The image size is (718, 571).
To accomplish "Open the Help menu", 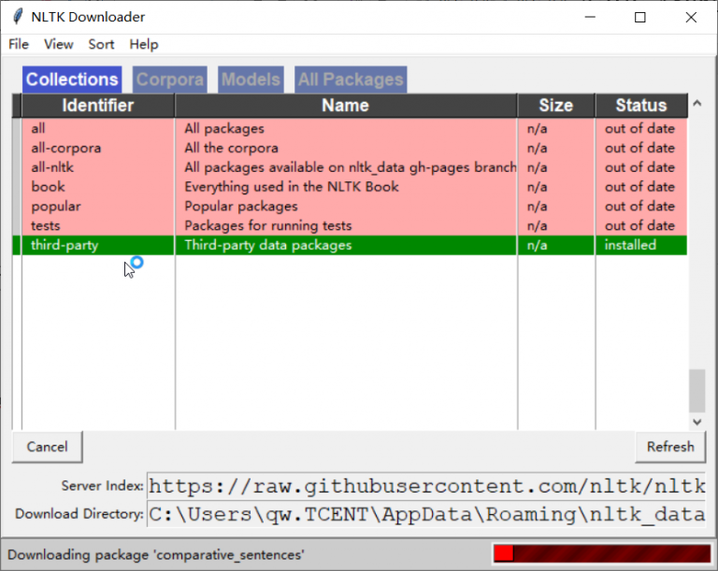I will pos(144,44).
